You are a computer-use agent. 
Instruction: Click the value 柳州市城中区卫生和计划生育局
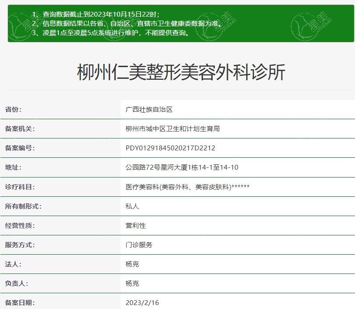172,129
